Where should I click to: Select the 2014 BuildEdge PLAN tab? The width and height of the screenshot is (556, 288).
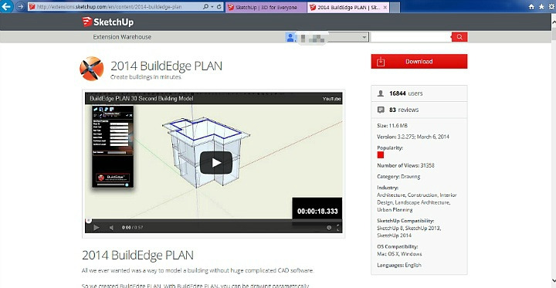point(348,7)
